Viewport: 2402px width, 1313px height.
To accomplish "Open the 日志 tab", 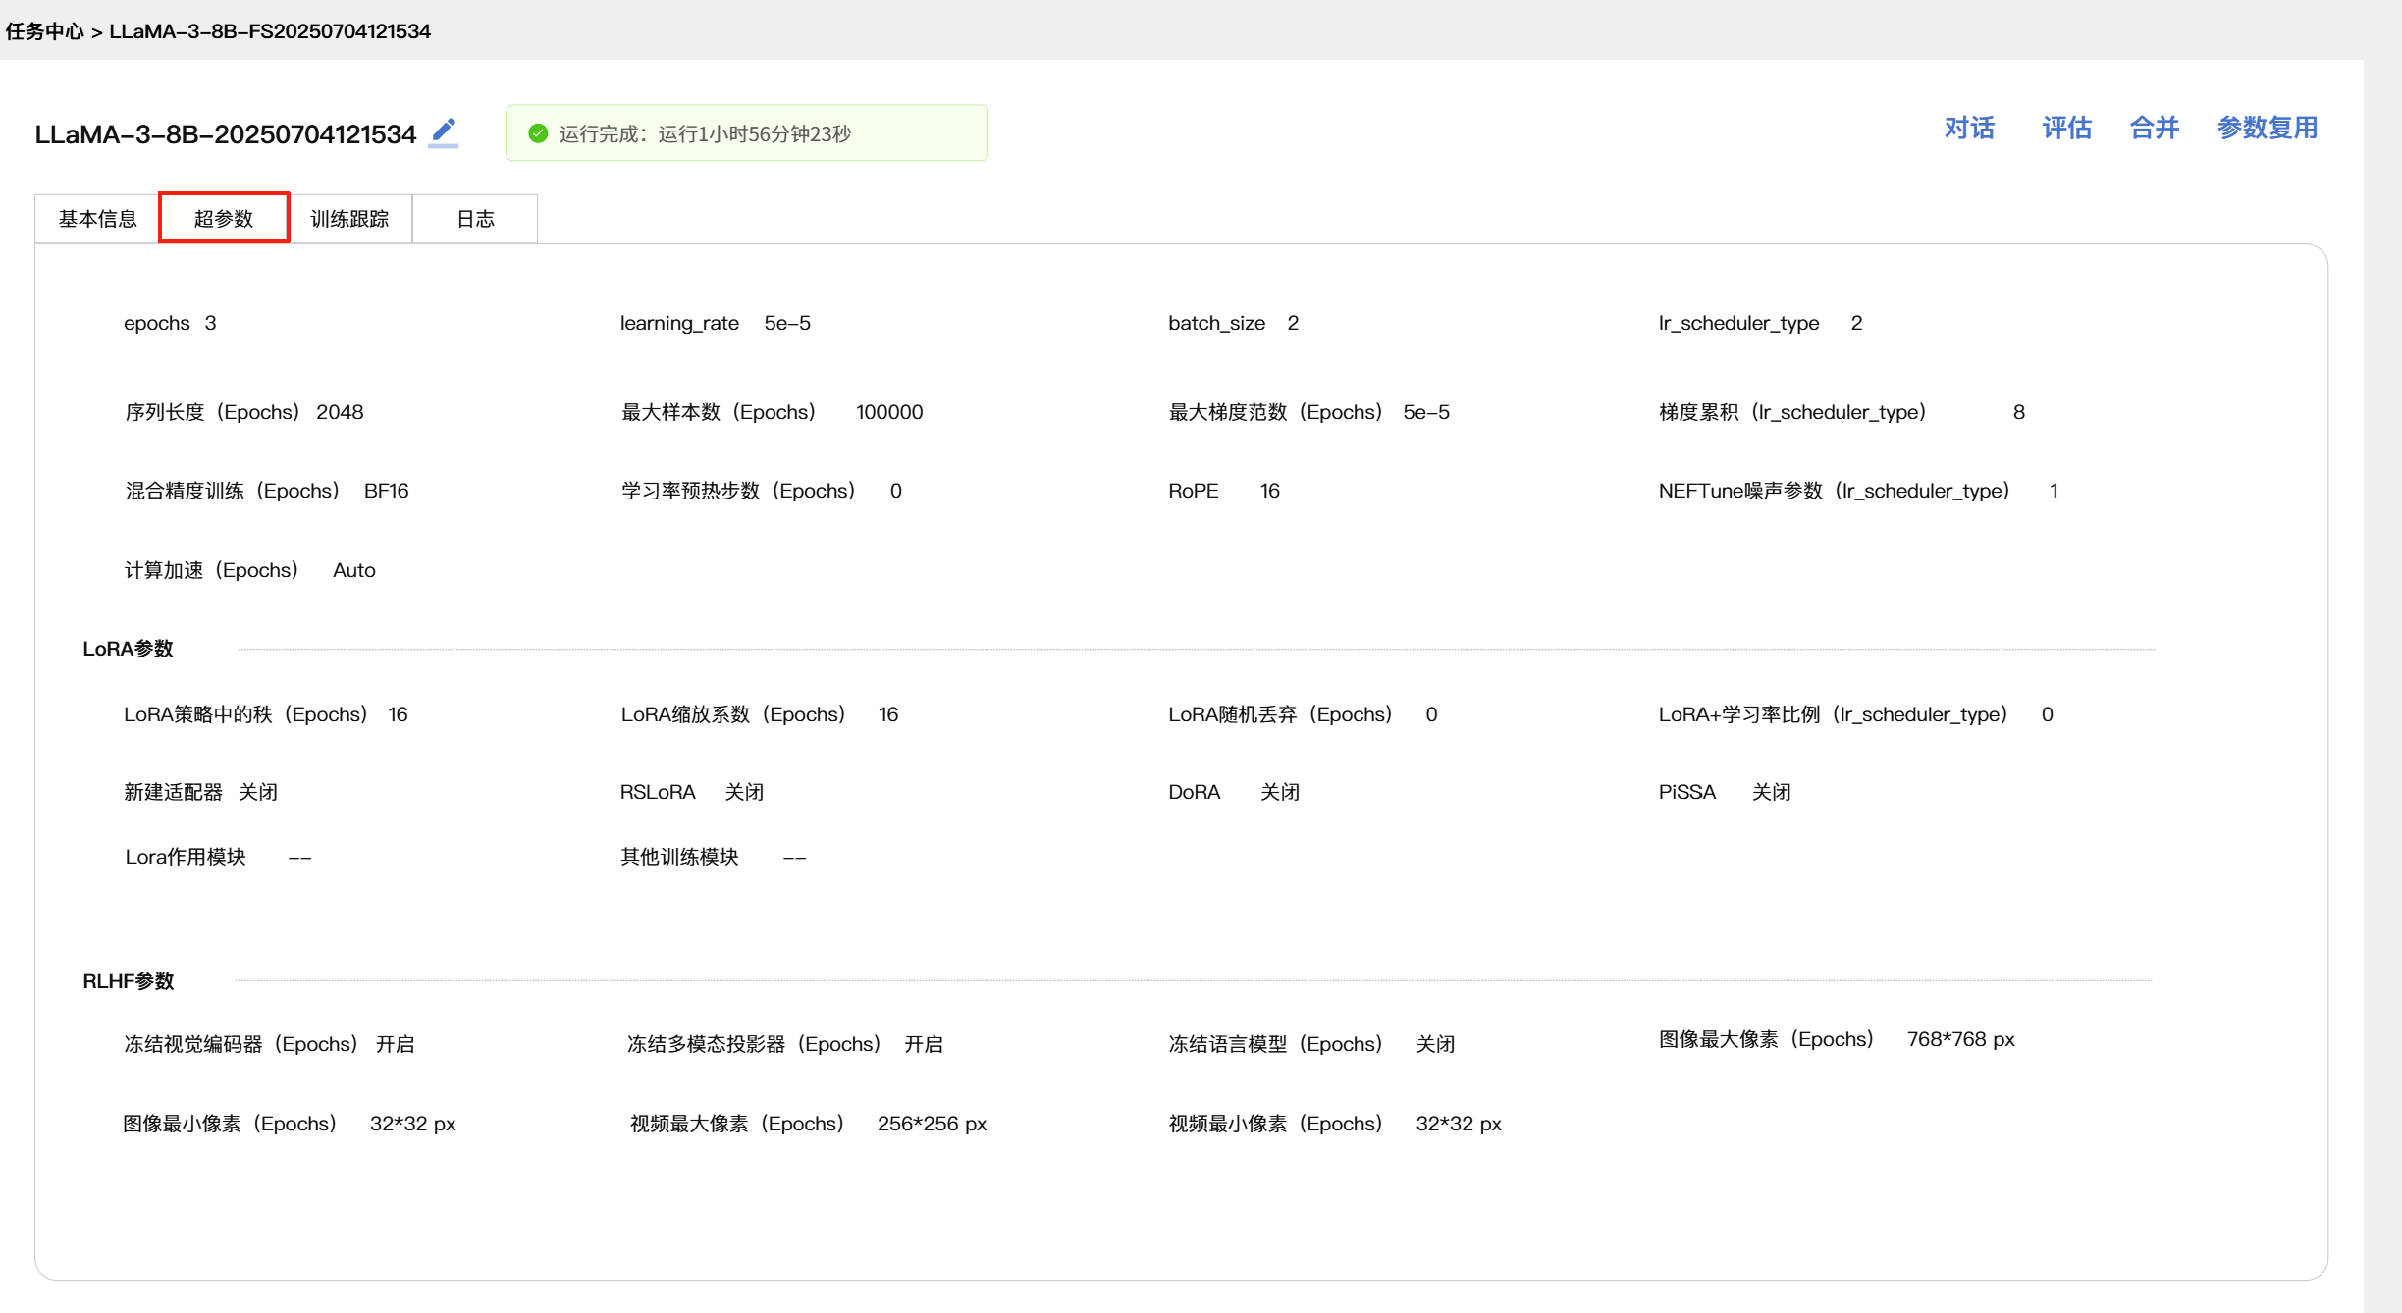I will click(475, 219).
